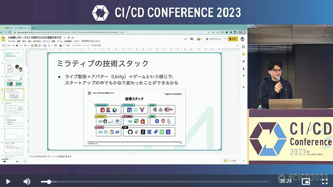The width and height of the screenshot is (333, 187).
Task: Select the text box tool
Action: (x=36, y=46)
